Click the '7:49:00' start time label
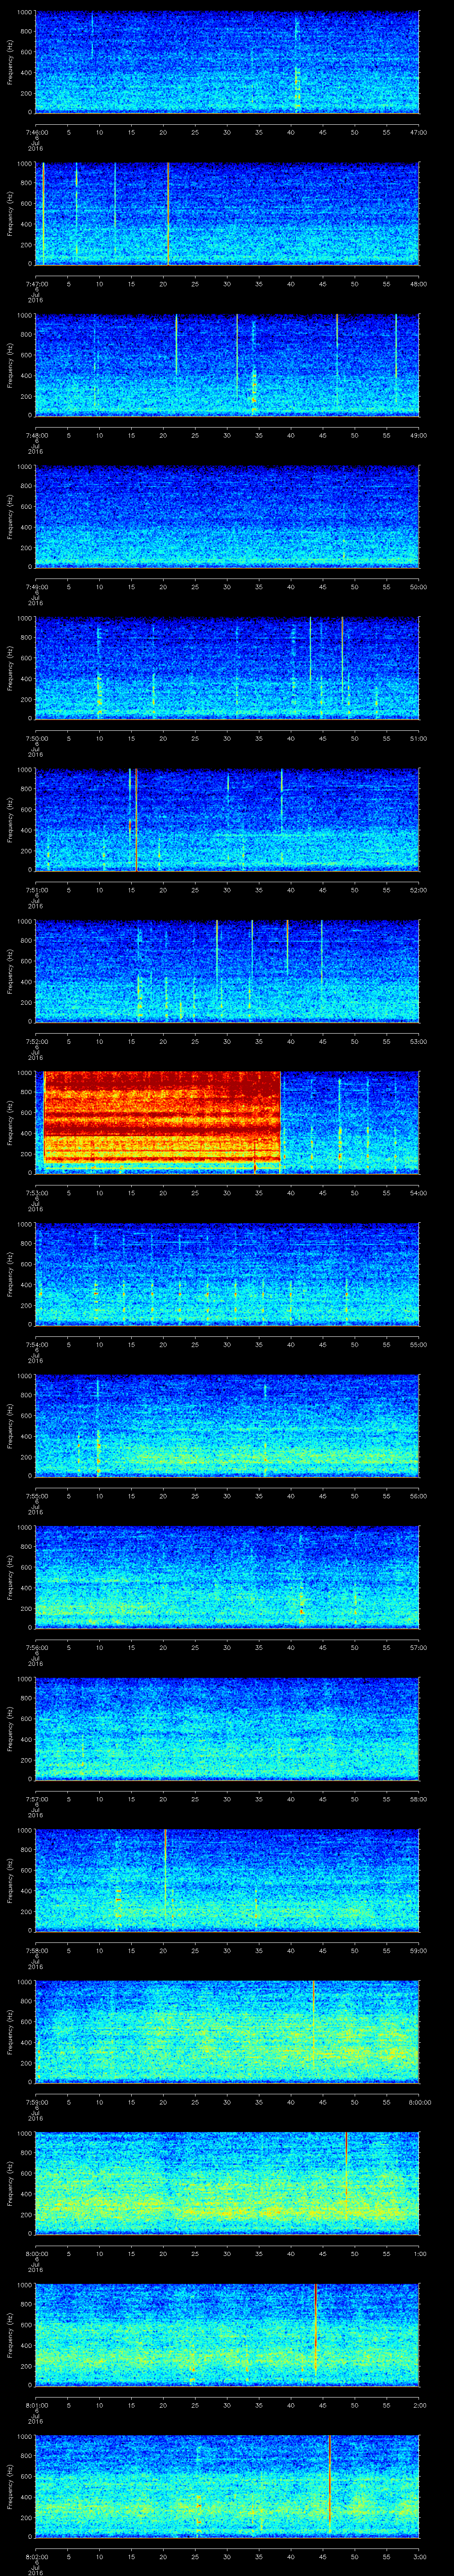454x2576 pixels. pos(36,586)
